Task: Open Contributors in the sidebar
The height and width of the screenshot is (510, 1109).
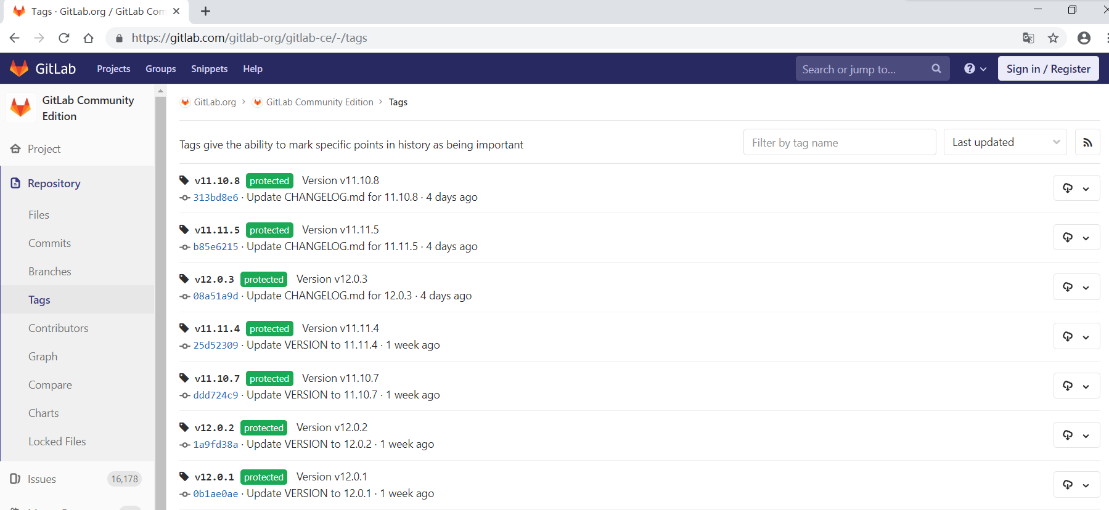Action: [59, 328]
